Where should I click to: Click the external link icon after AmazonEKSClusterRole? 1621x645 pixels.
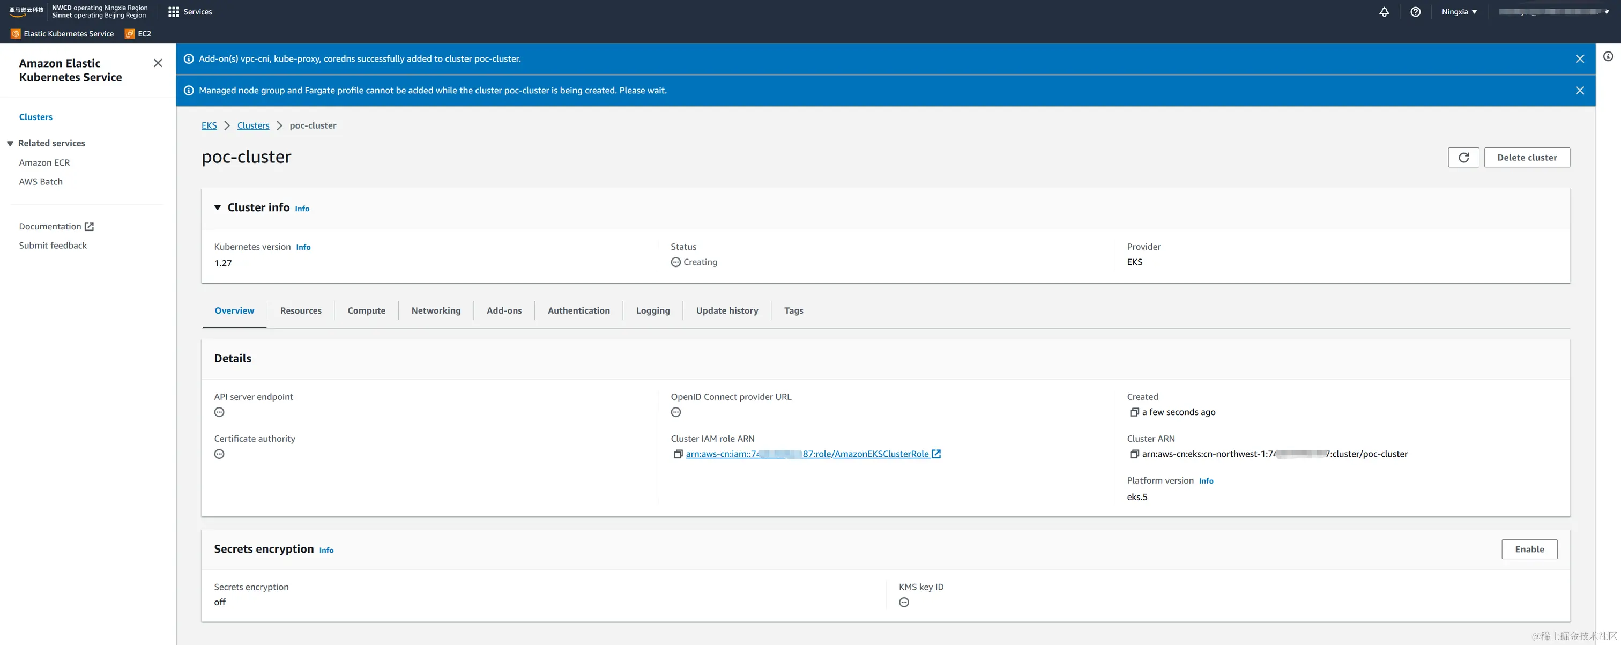pyautogui.click(x=936, y=454)
